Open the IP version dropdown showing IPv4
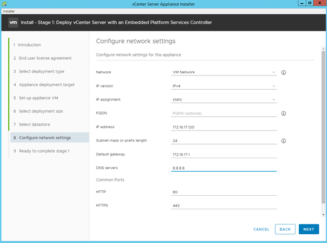The image size is (327, 243). [x=224, y=86]
